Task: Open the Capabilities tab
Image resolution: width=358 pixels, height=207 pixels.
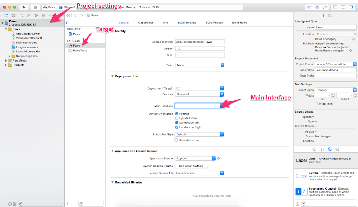Action: pyautogui.click(x=146, y=23)
